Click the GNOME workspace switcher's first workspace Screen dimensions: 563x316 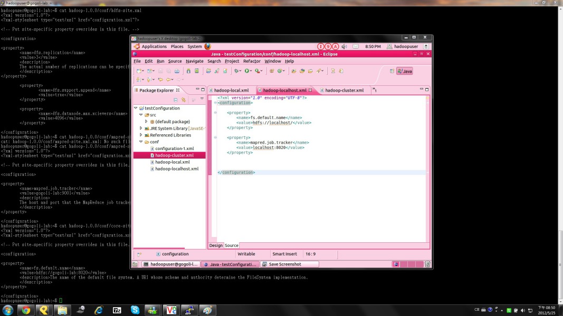[396, 264]
